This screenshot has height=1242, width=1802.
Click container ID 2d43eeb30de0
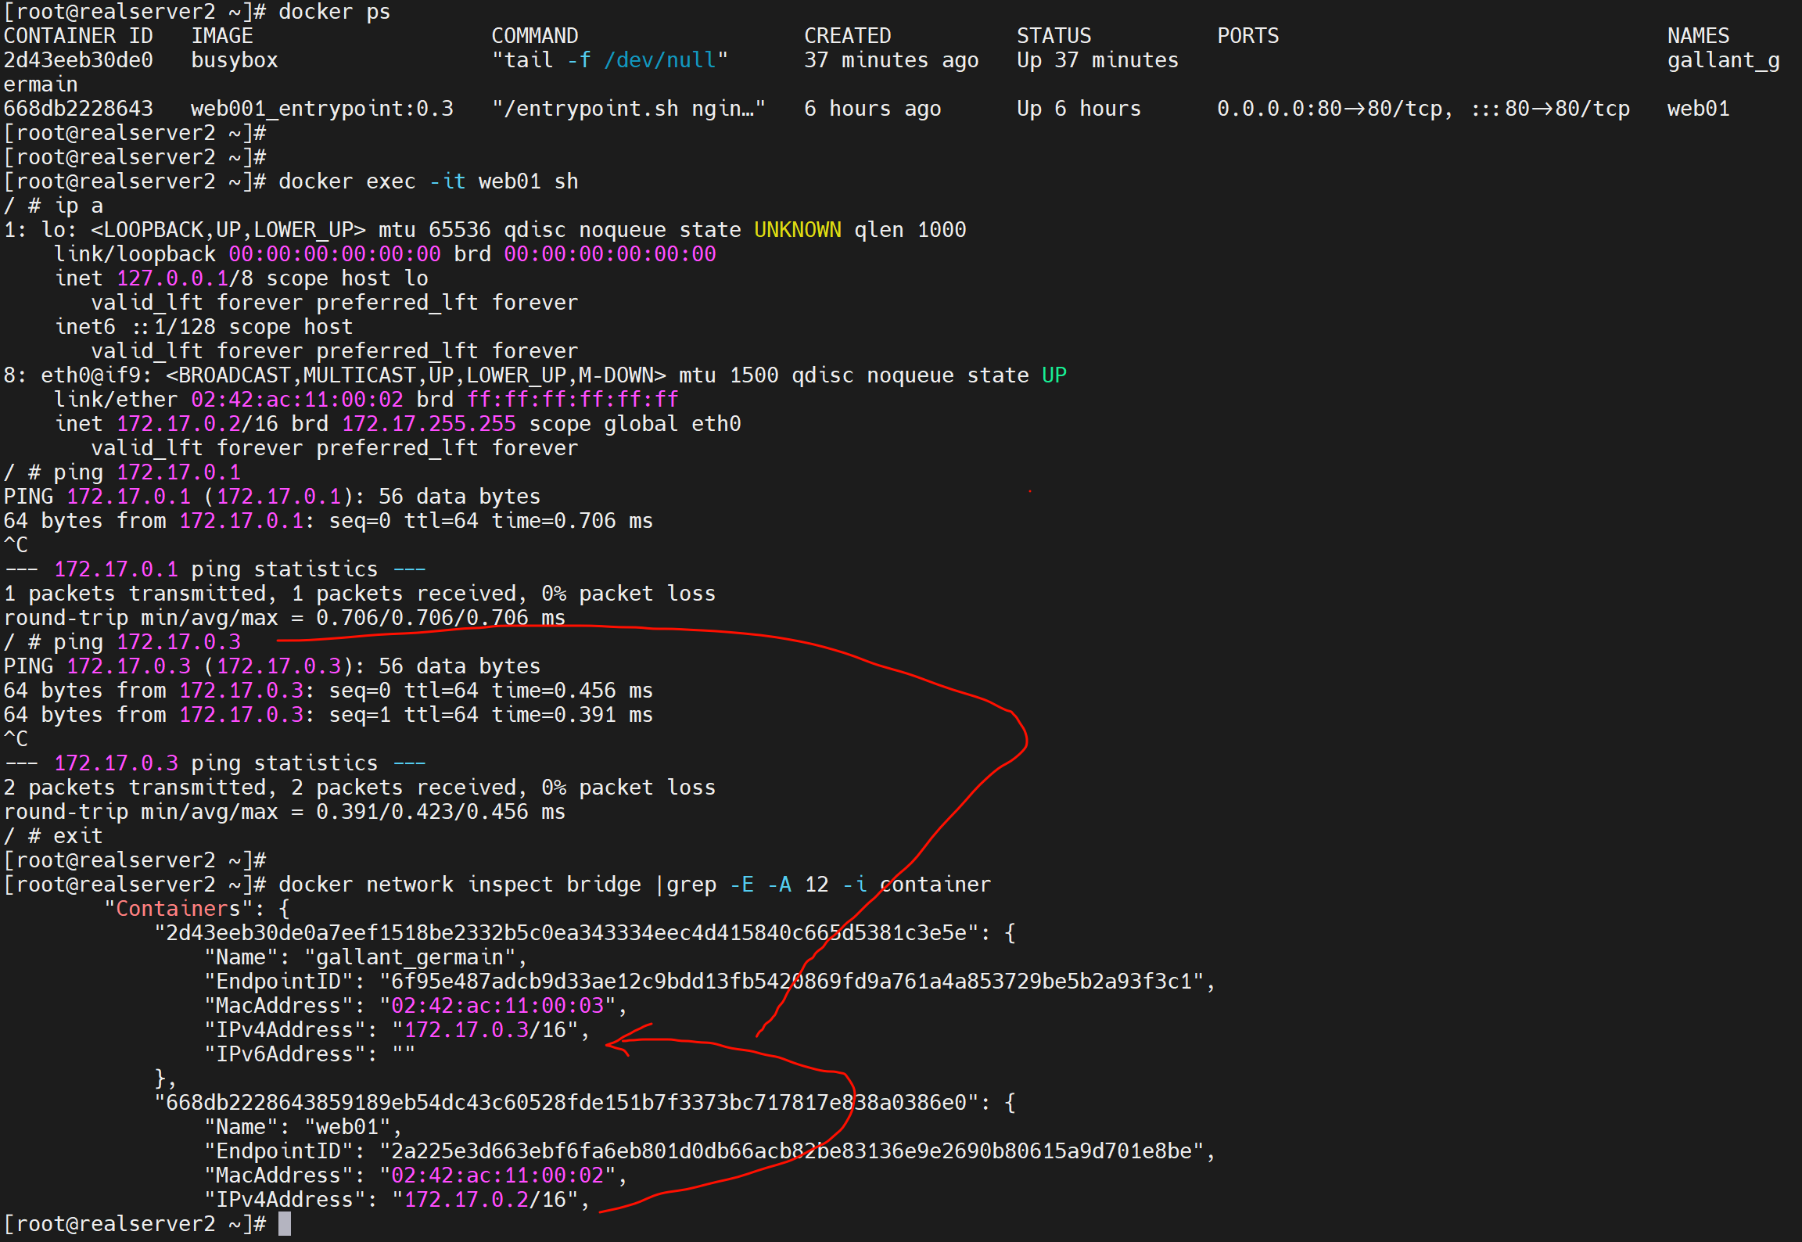(78, 60)
